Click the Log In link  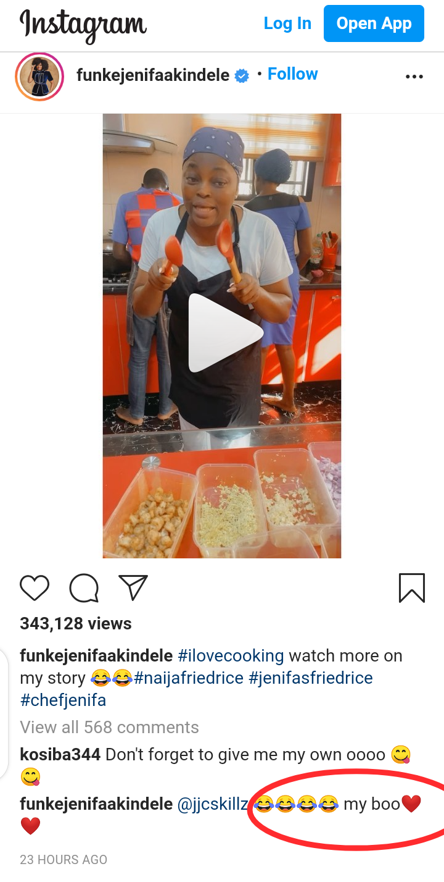287,23
